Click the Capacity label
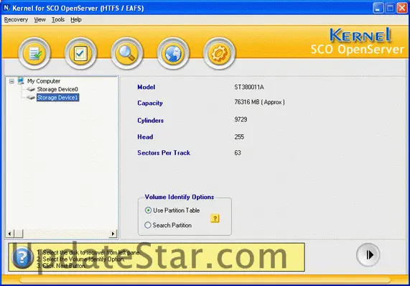 pos(150,103)
